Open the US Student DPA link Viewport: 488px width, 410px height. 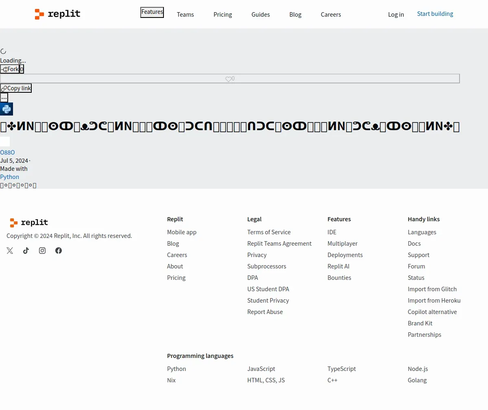pyautogui.click(x=268, y=289)
